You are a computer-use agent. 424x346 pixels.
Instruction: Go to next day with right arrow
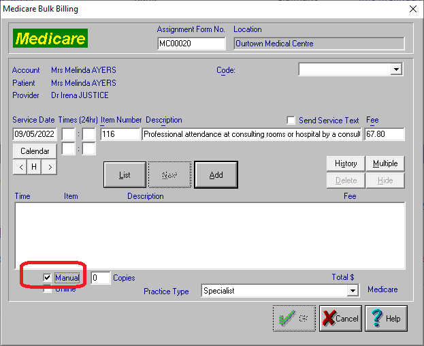pos(50,167)
